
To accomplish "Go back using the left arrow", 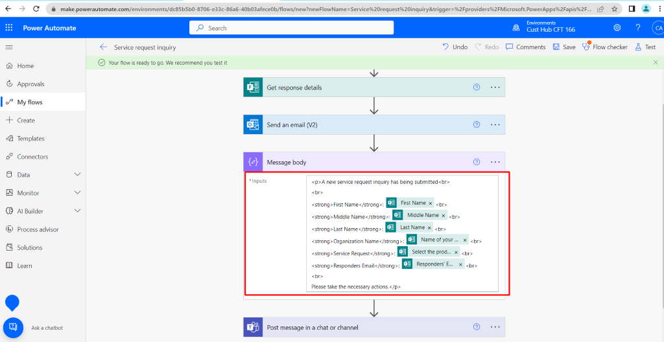I will coord(103,47).
